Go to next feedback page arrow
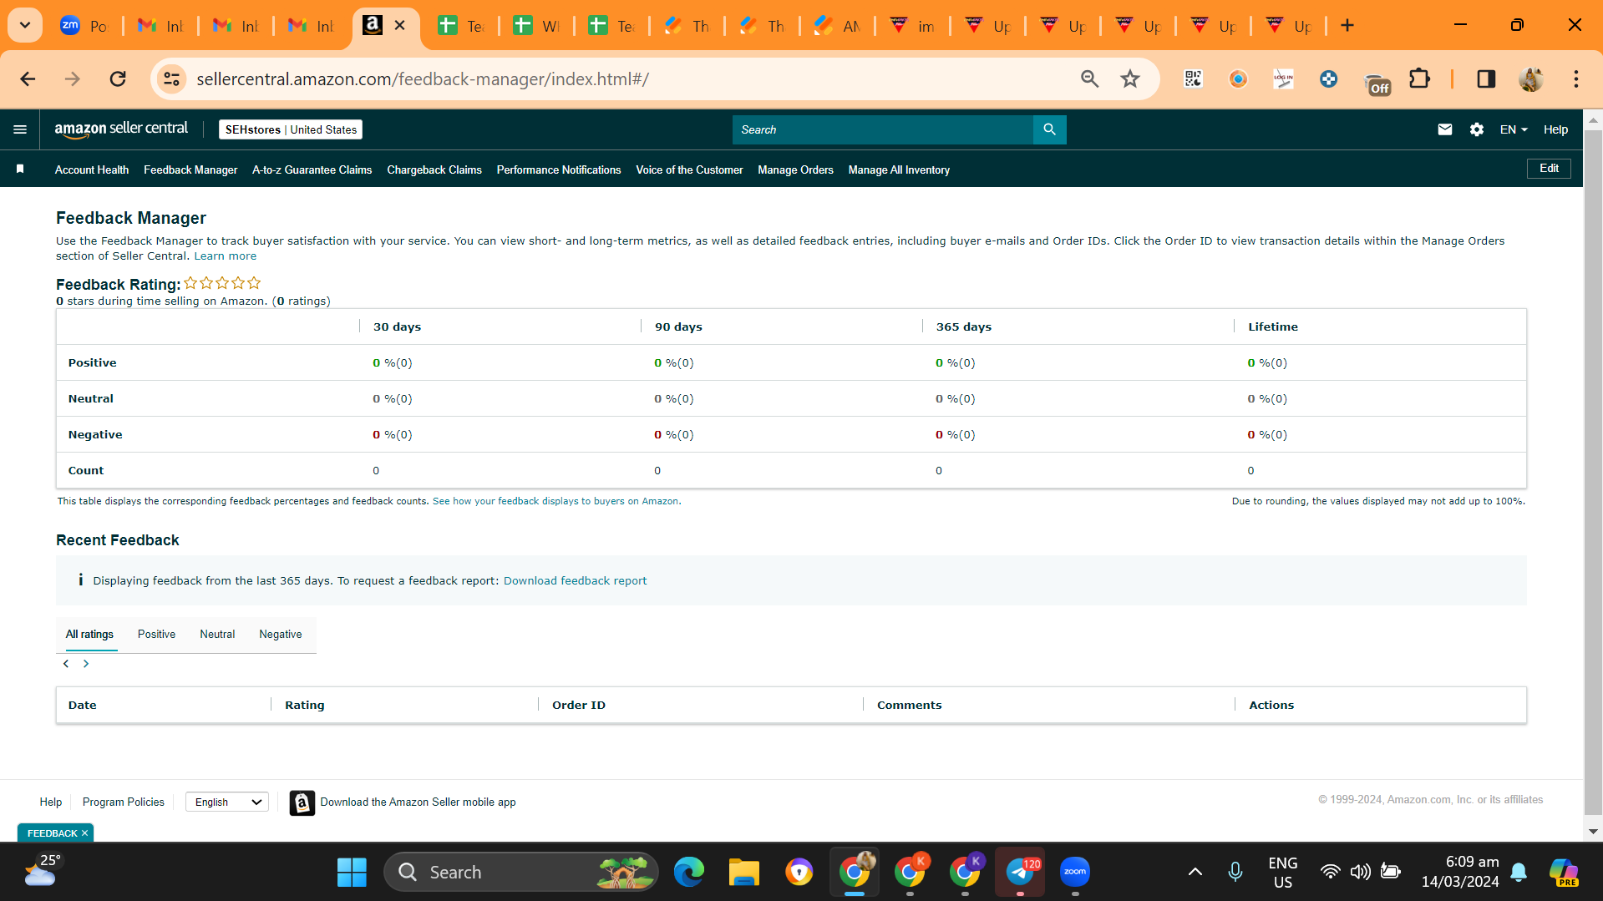 pos(85,664)
